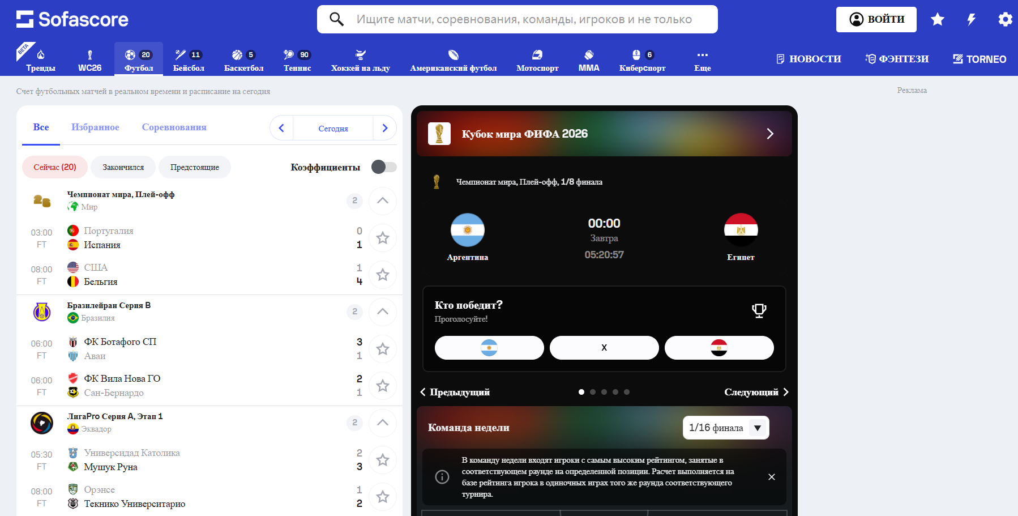Open the ФЭНТЕЗИ link
The image size is (1018, 516).
[x=897, y=59]
